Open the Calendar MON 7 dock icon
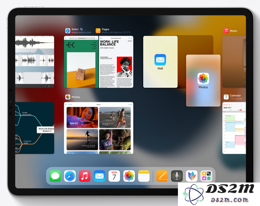260x206 pixels. click(x=114, y=176)
